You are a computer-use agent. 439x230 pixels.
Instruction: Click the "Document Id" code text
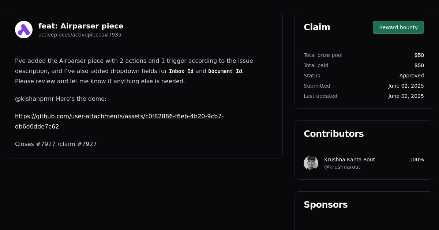coord(225,71)
